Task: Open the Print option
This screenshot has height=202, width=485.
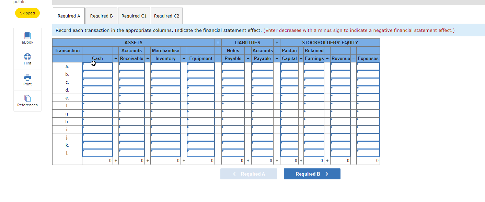Action: coord(27,80)
